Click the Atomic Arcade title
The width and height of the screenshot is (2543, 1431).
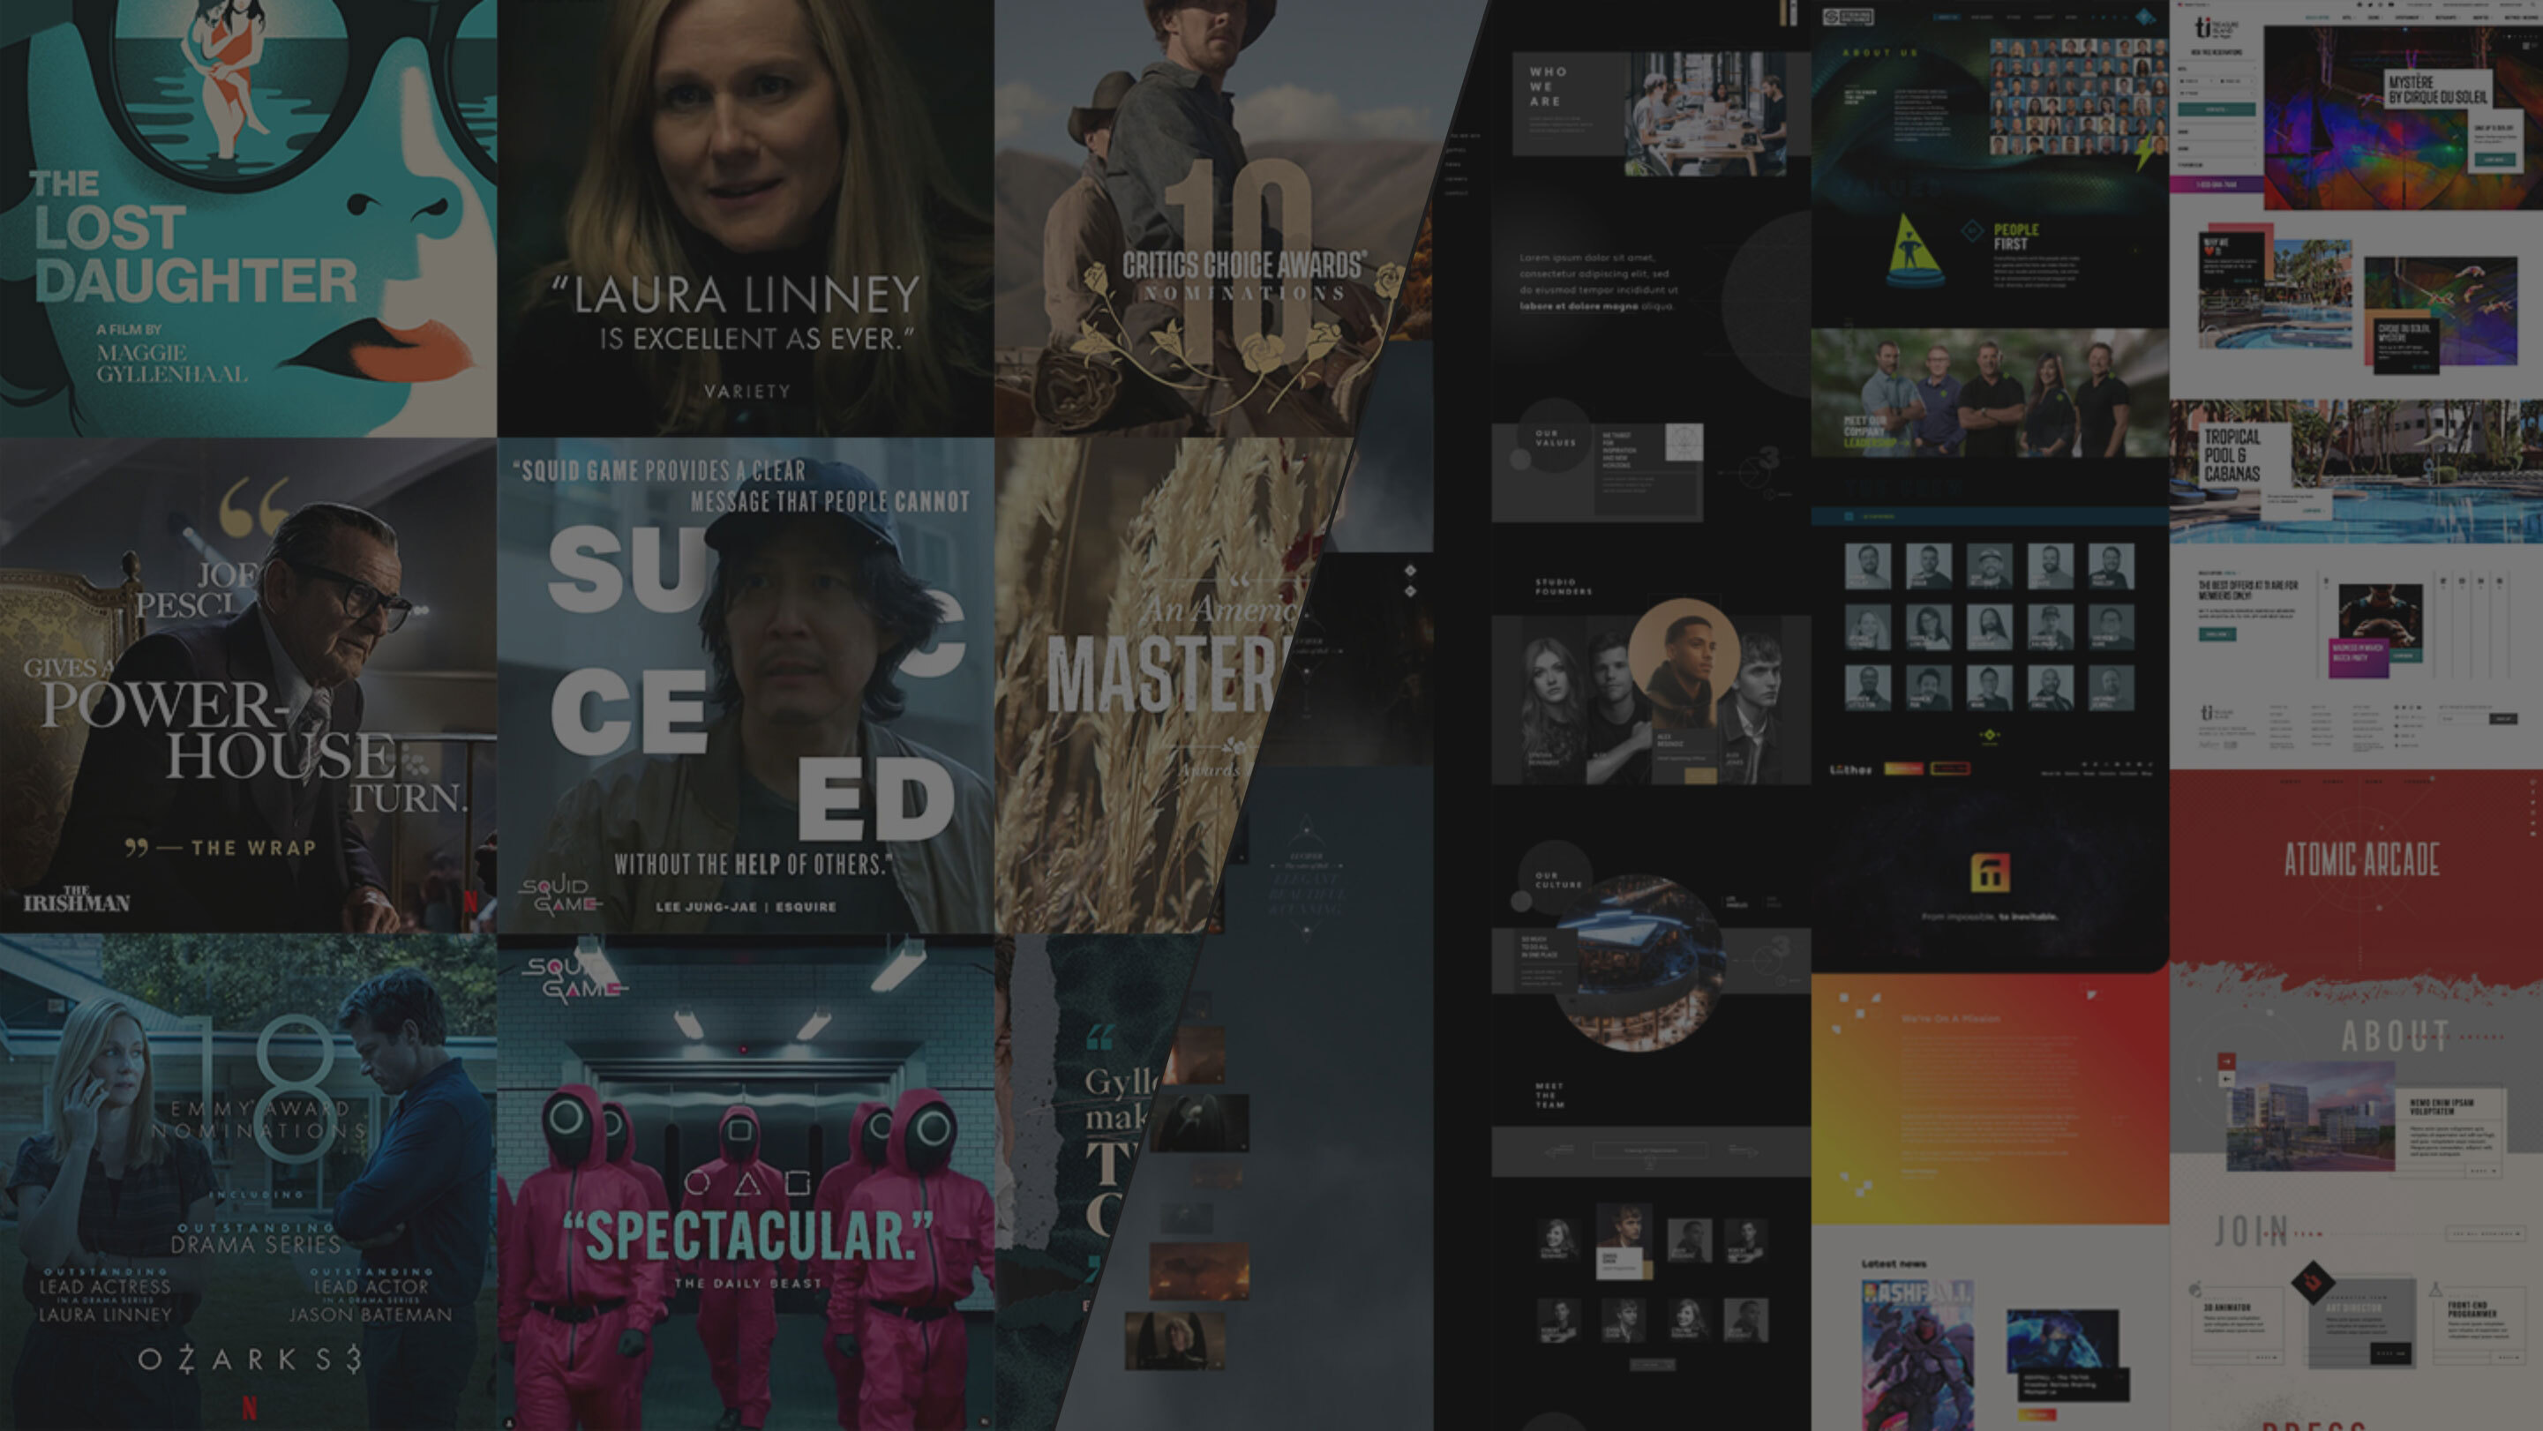pos(2361,859)
